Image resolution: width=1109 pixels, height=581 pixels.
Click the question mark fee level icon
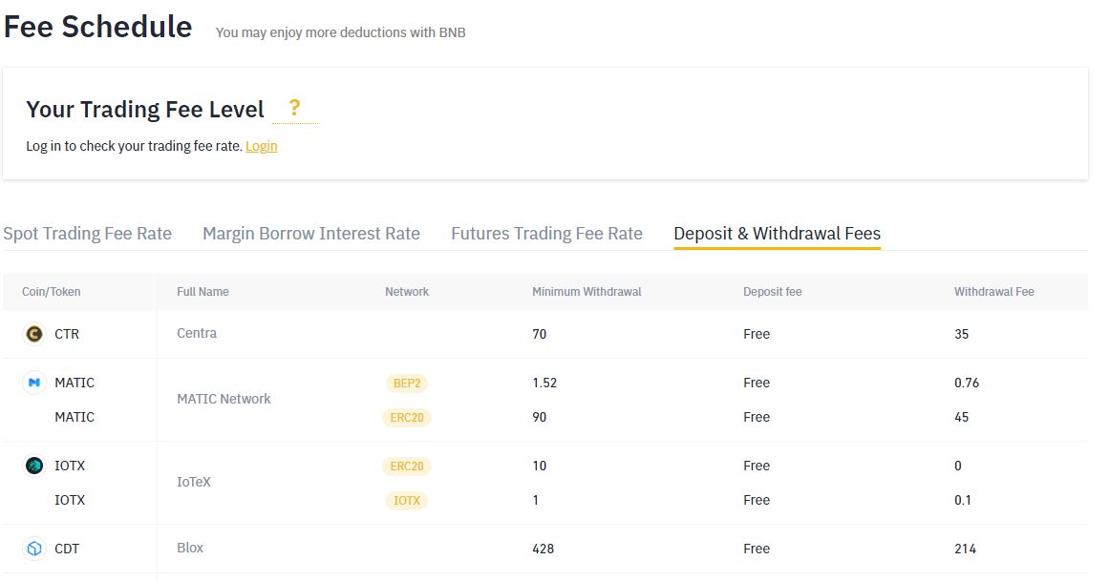click(x=294, y=108)
